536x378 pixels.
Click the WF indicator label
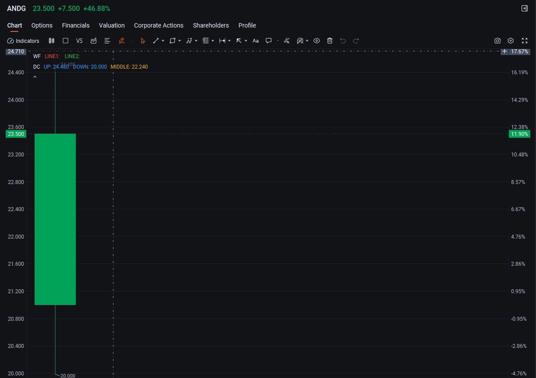point(37,56)
